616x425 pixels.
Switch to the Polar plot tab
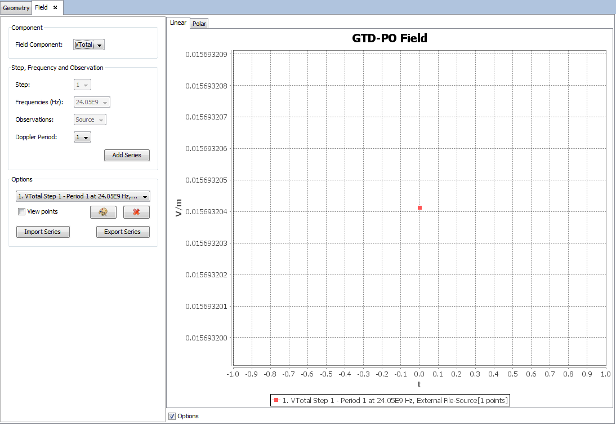[x=199, y=24]
